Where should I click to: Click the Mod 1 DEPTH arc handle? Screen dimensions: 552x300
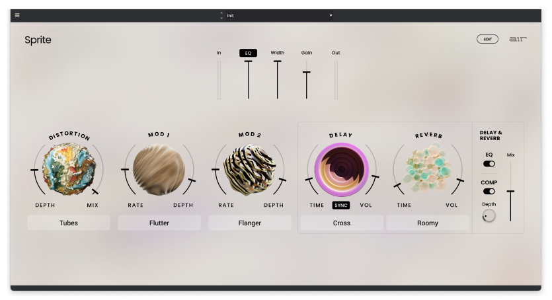coord(192,180)
